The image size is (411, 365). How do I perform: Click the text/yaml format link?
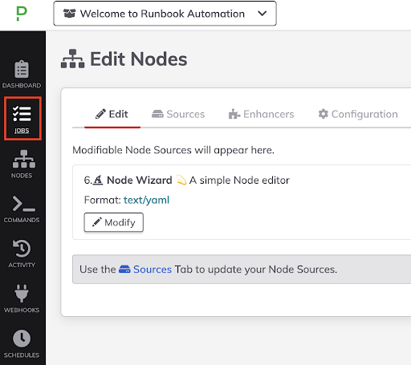click(x=146, y=200)
